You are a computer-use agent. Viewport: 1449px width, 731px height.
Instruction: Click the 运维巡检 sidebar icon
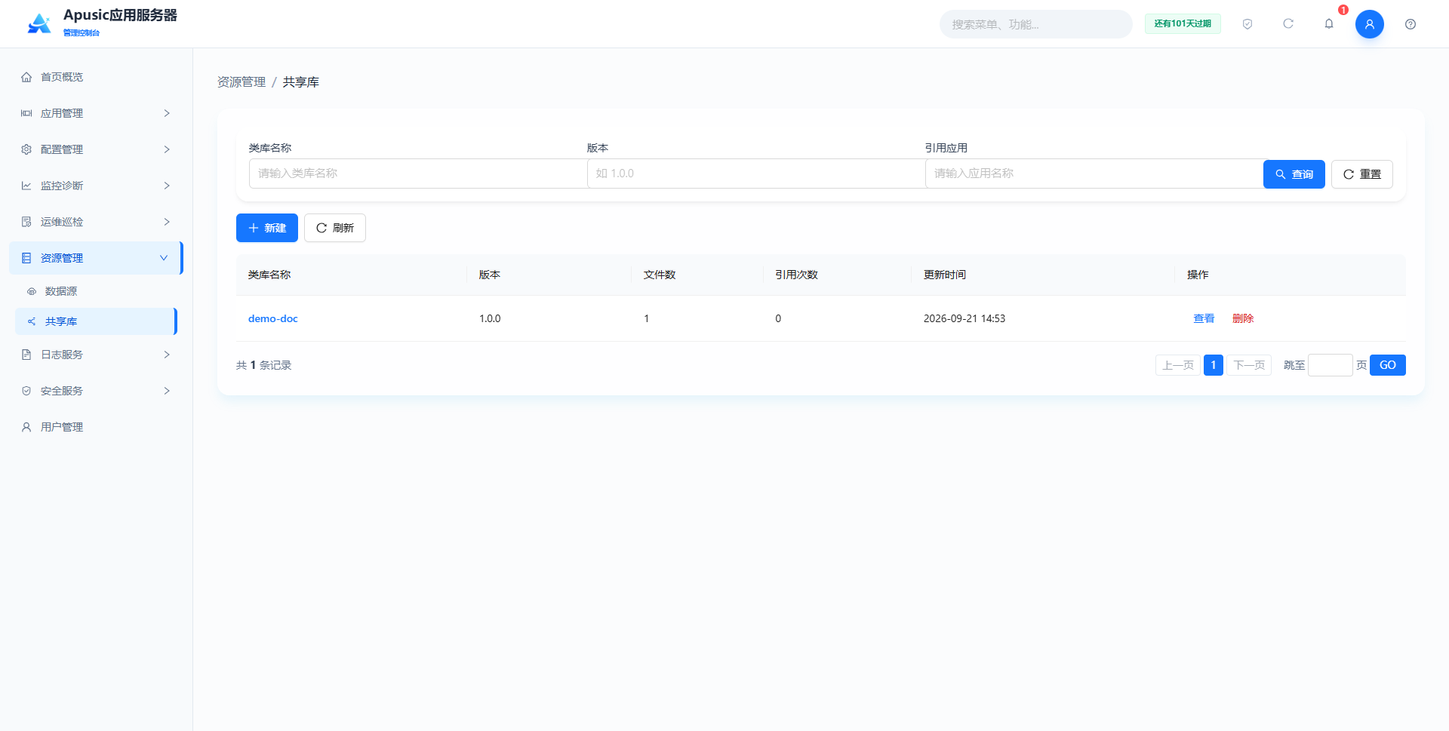26,222
